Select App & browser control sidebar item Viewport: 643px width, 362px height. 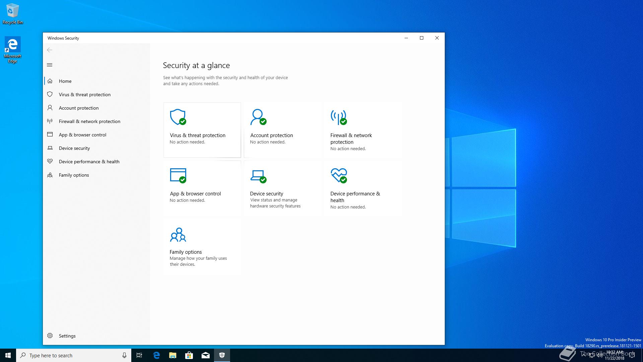(x=82, y=135)
